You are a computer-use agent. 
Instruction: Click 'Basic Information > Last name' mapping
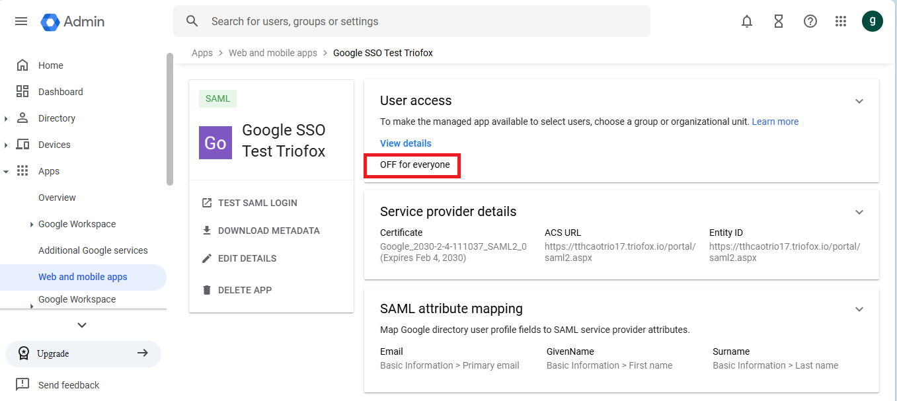tap(775, 365)
